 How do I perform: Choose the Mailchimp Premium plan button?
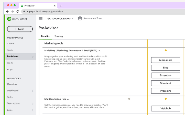pyautogui.click(x=166, y=91)
